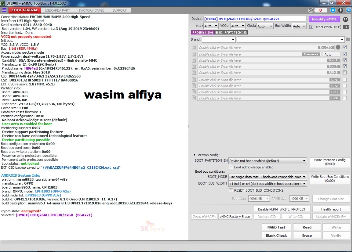Open the BOOT_BUS_WIDTH dropdown
This screenshot has height=252, width=353.
267,184
